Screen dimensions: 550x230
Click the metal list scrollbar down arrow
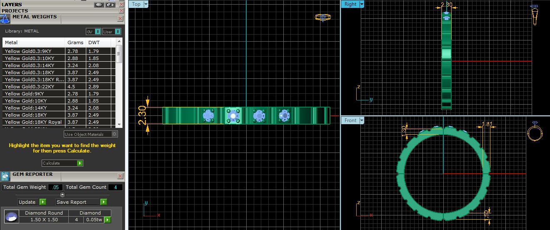point(119,124)
